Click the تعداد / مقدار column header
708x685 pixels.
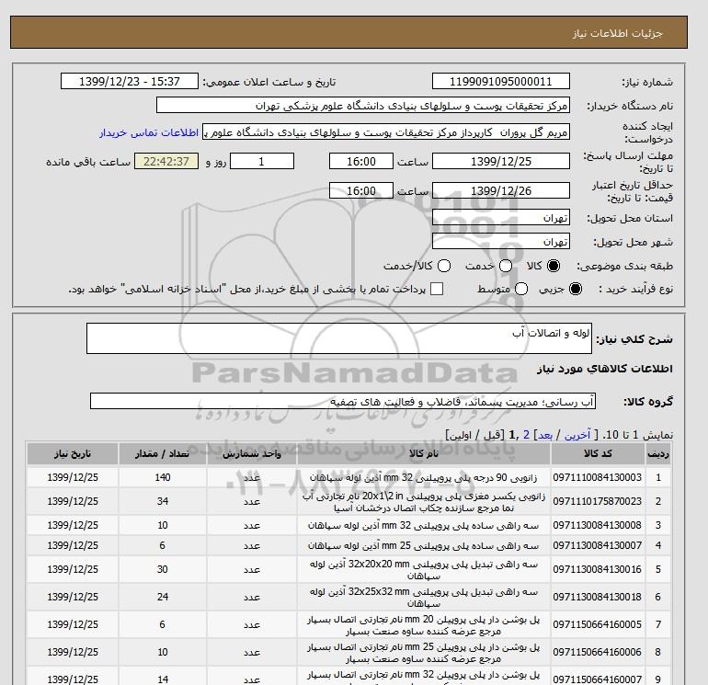click(x=163, y=454)
